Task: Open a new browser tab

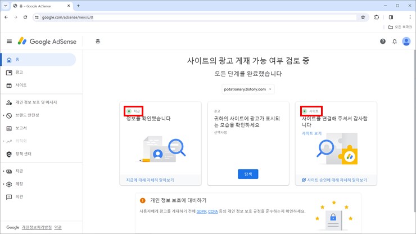Action: coord(78,6)
